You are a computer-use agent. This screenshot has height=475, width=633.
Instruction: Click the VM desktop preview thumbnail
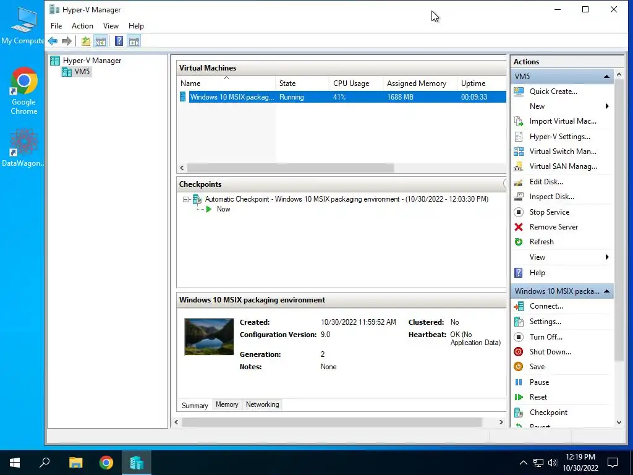tap(209, 336)
